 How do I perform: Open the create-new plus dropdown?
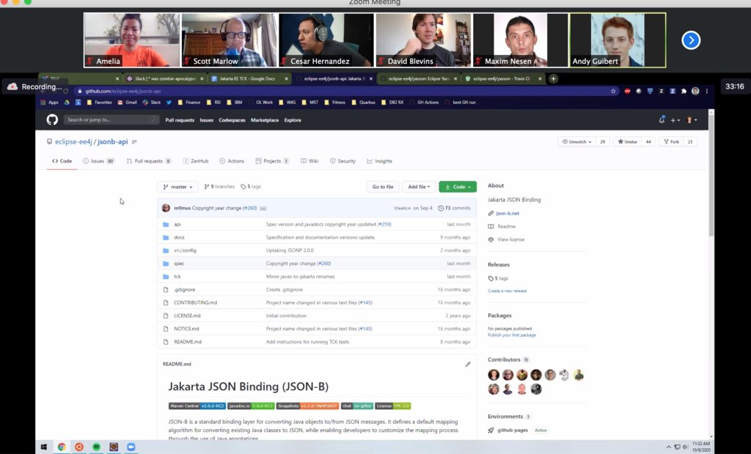tap(675, 120)
